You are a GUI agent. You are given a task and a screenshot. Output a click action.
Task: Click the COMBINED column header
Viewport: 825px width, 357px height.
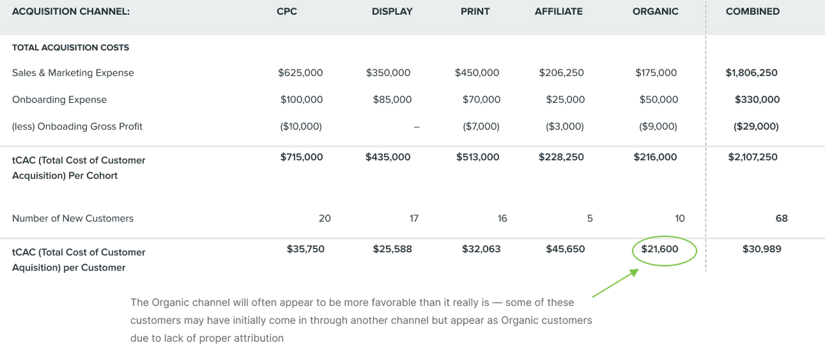[x=753, y=11]
